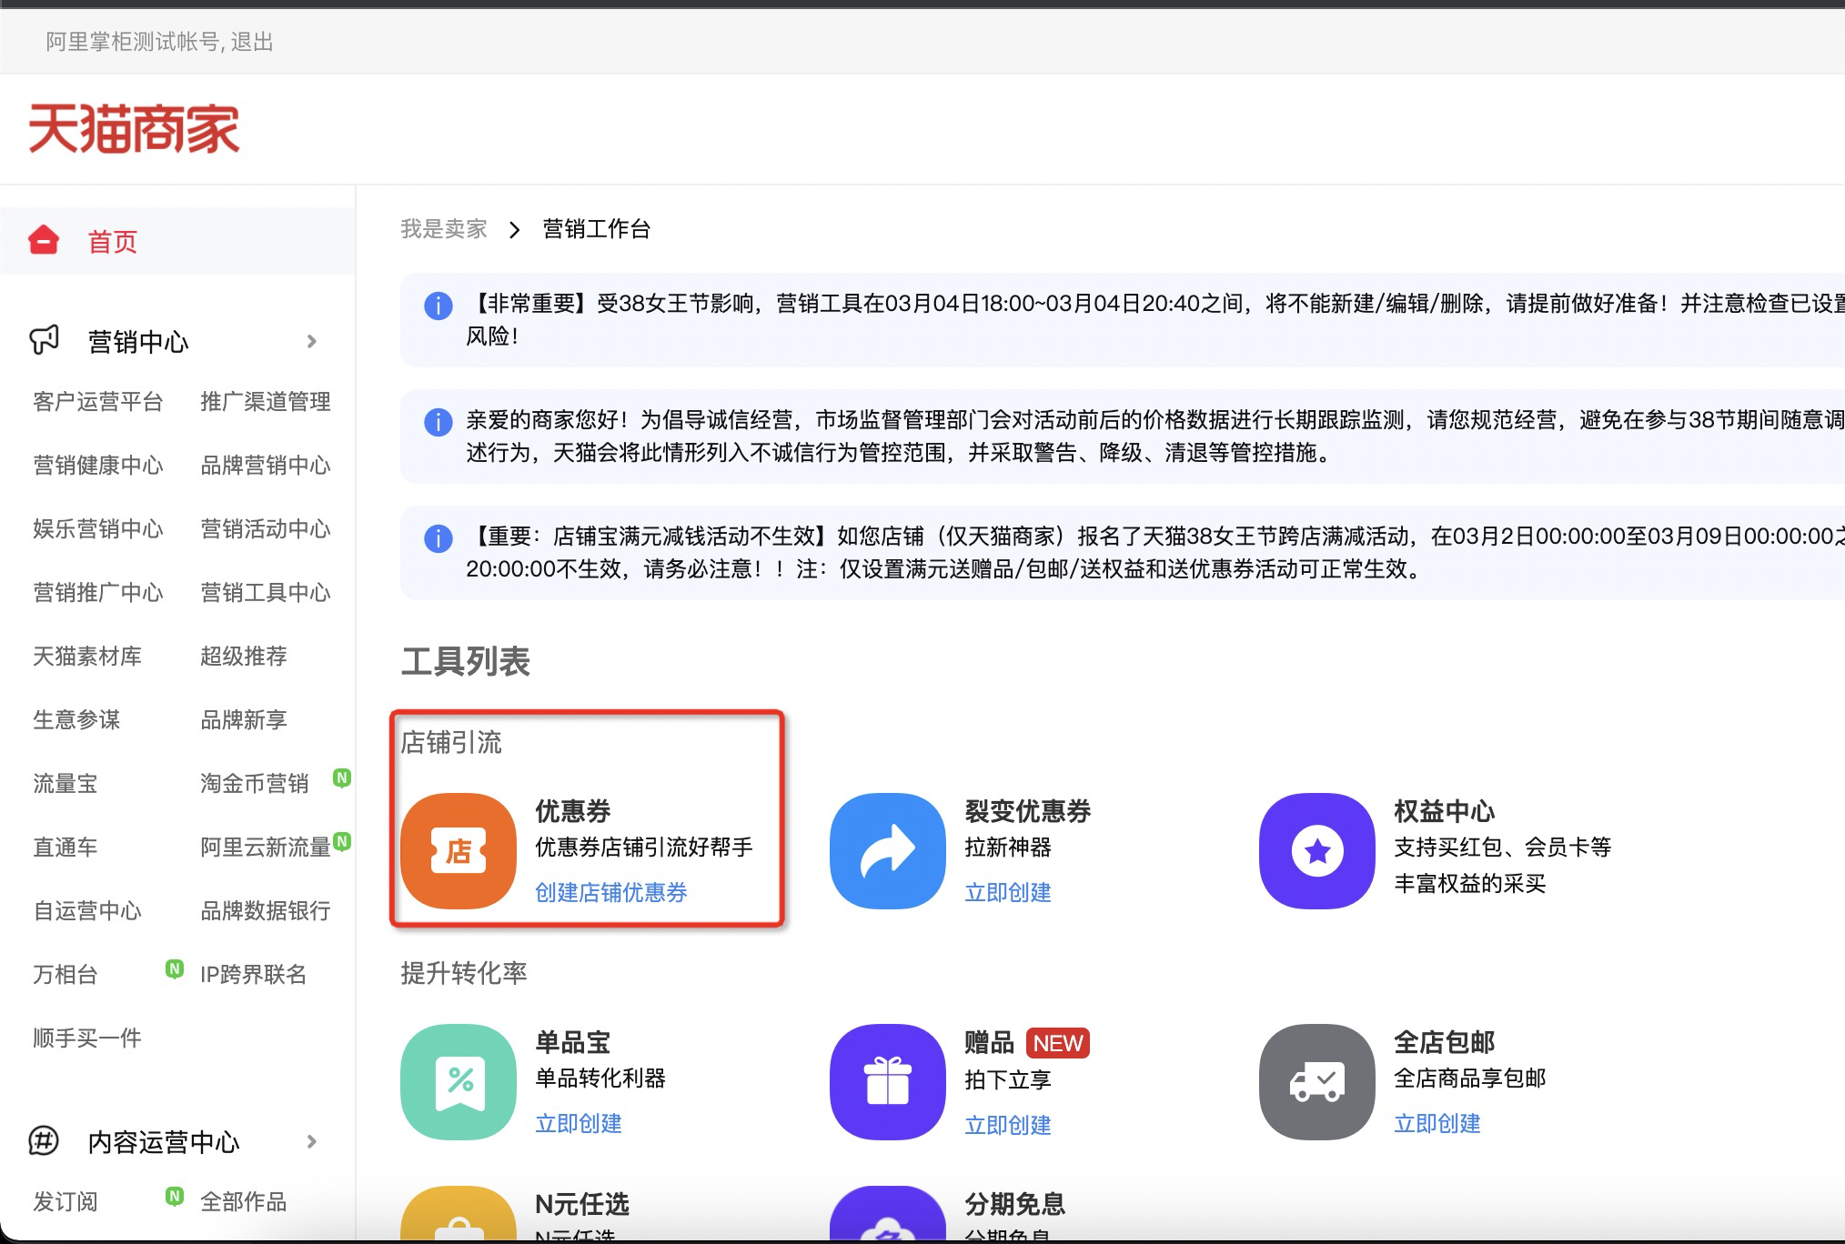
Task: Open the purple 权益中心 star icon
Action: coord(1316,851)
